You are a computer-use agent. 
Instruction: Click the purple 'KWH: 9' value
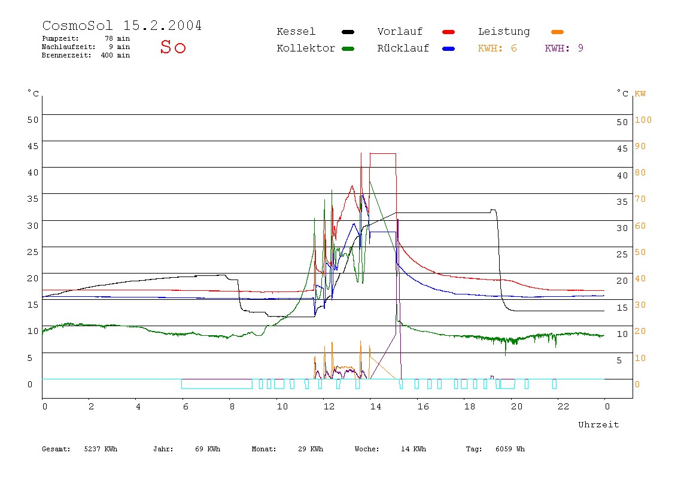564,48
